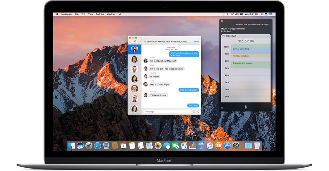Open Keynote podium icon in dock
Screen dimensions: 329x171
(201, 146)
